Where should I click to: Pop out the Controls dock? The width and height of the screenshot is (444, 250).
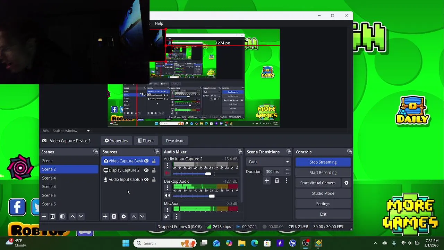[349, 152]
